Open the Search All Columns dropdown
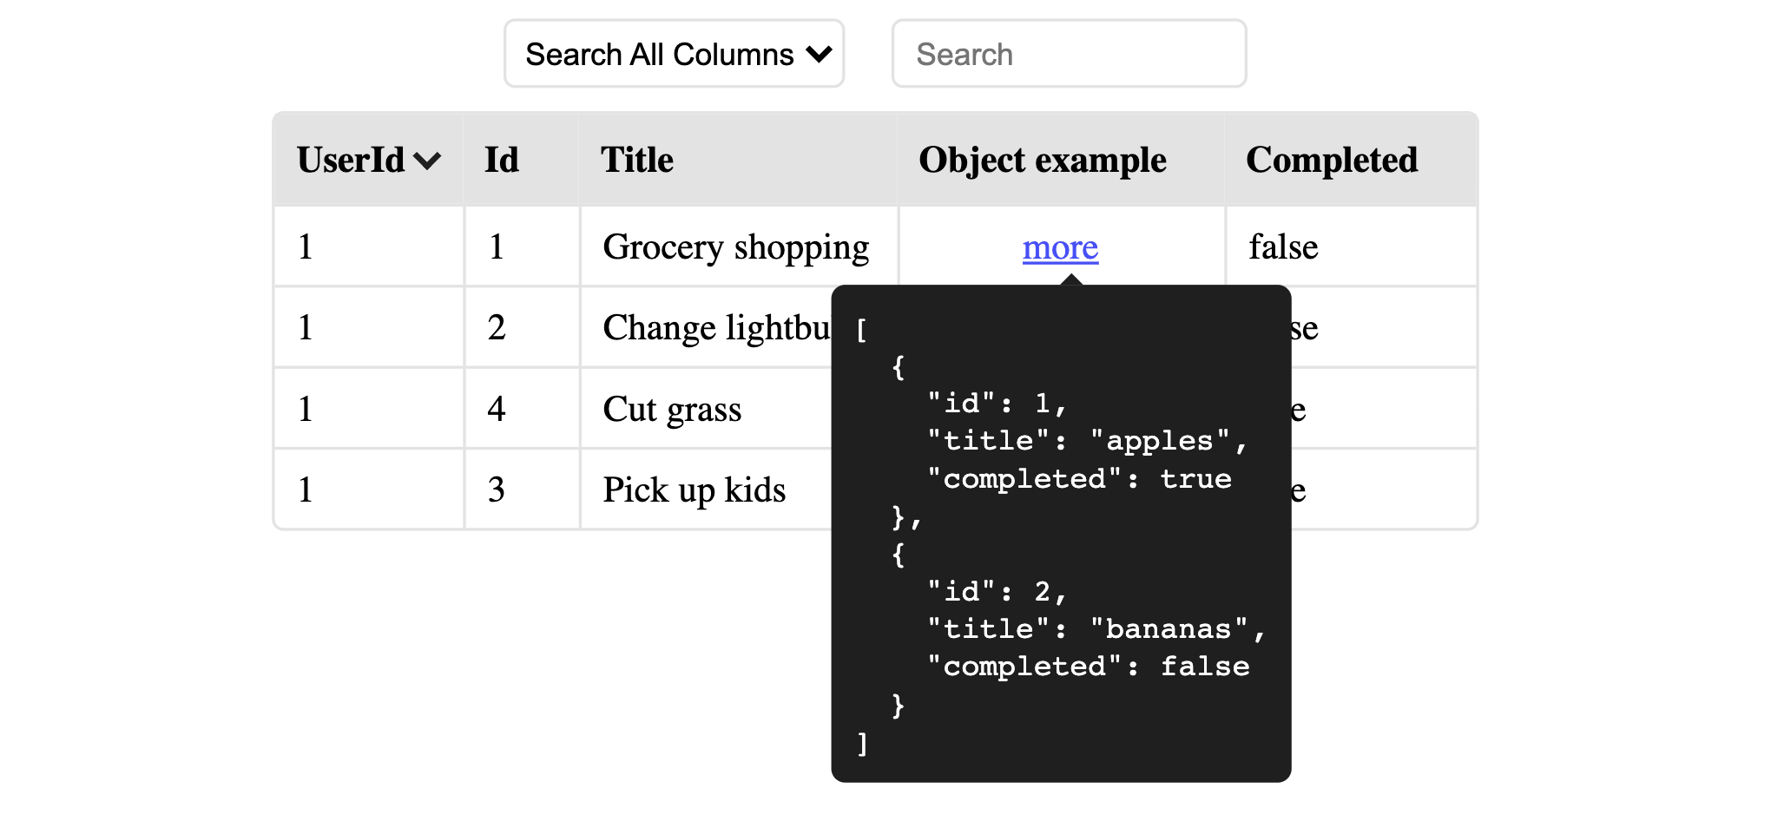This screenshot has width=1771, height=828. pyautogui.click(x=674, y=54)
